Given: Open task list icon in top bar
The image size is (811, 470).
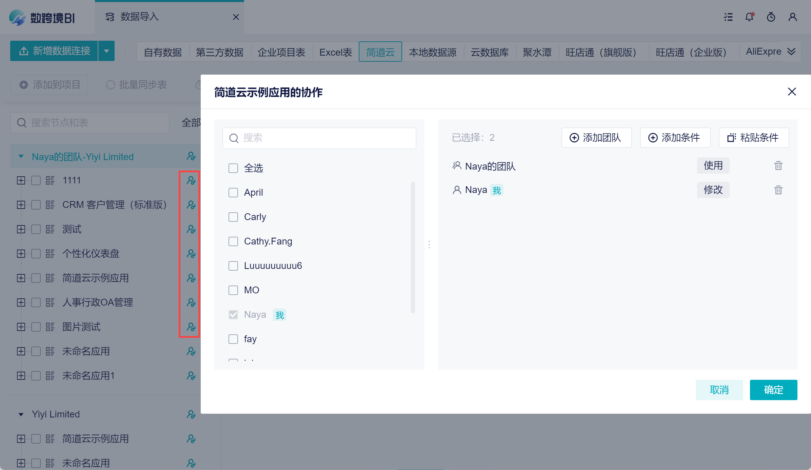Looking at the screenshot, I should click(x=728, y=17).
